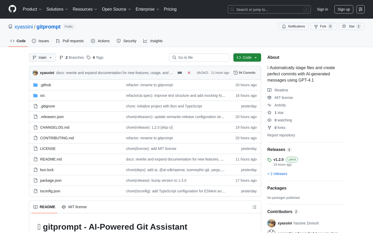The height and width of the screenshot is (233, 373).
Task: Open the gitprompt repository name link
Action: pyautogui.click(x=48, y=27)
